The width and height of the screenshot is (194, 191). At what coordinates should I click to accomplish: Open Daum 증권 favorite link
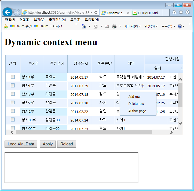[21, 26]
